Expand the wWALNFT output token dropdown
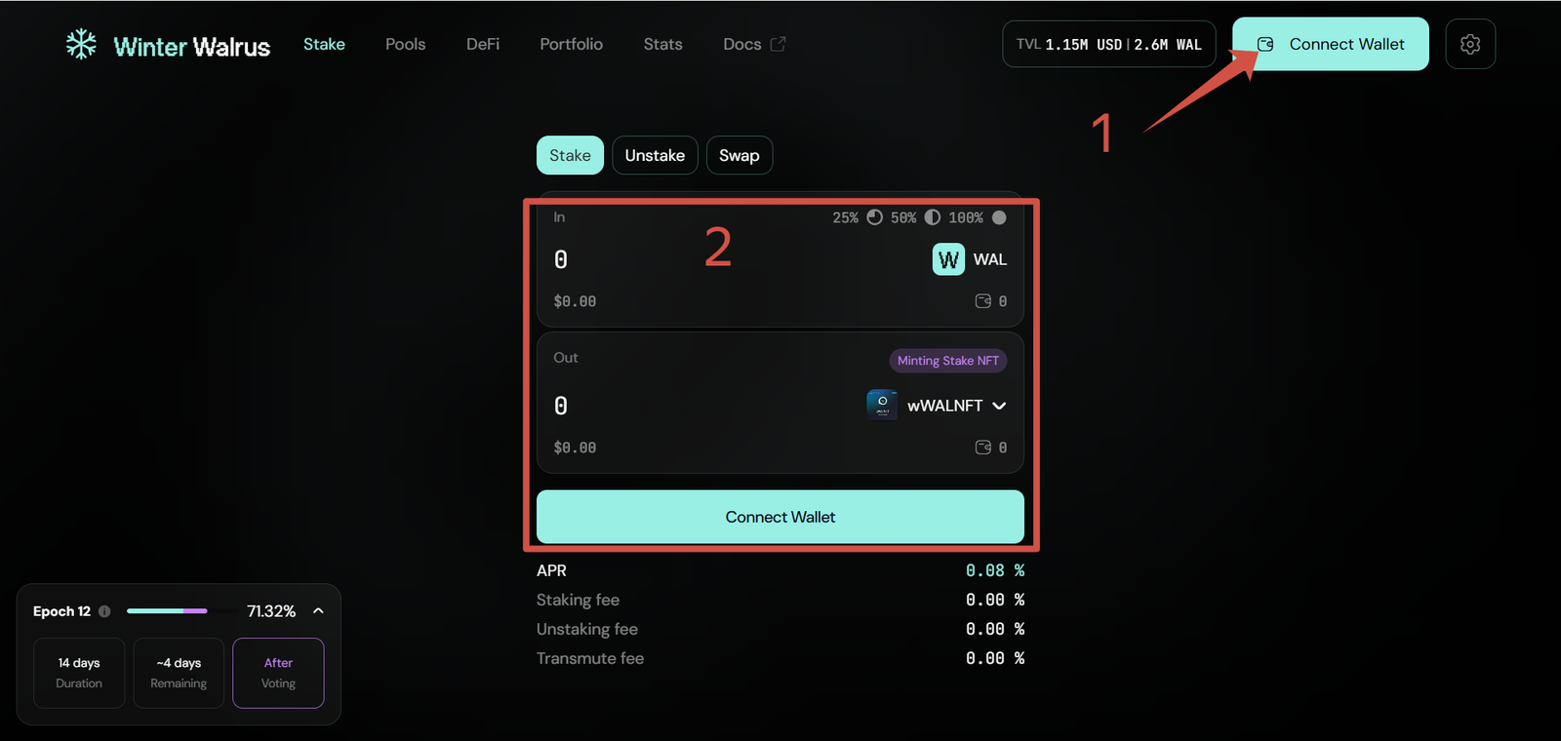 coord(999,406)
